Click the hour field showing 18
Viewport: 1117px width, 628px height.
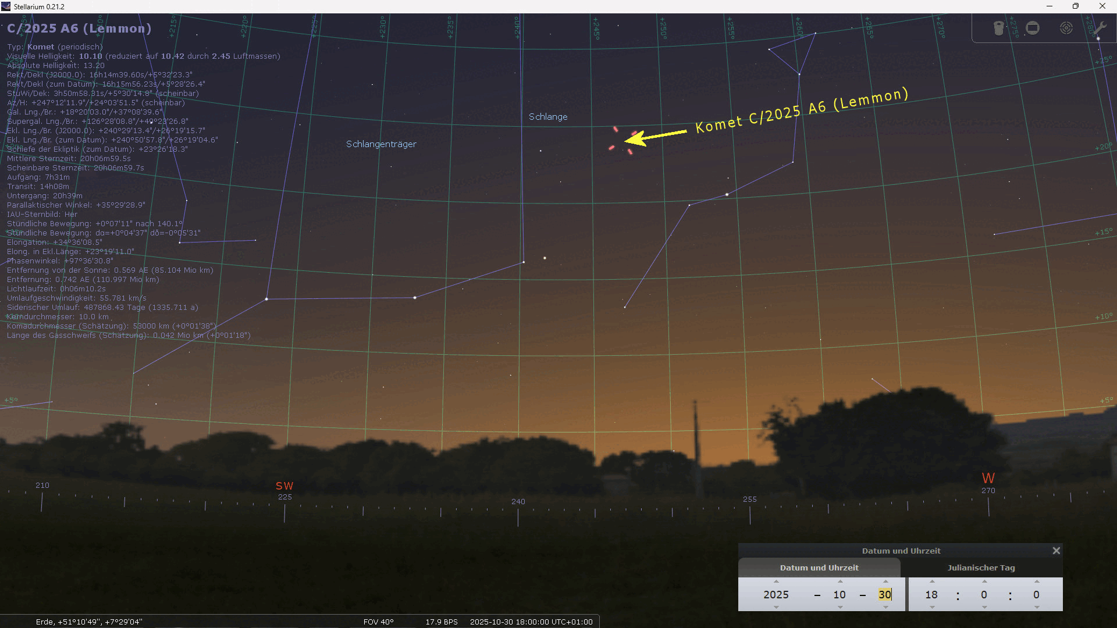pos(931,594)
